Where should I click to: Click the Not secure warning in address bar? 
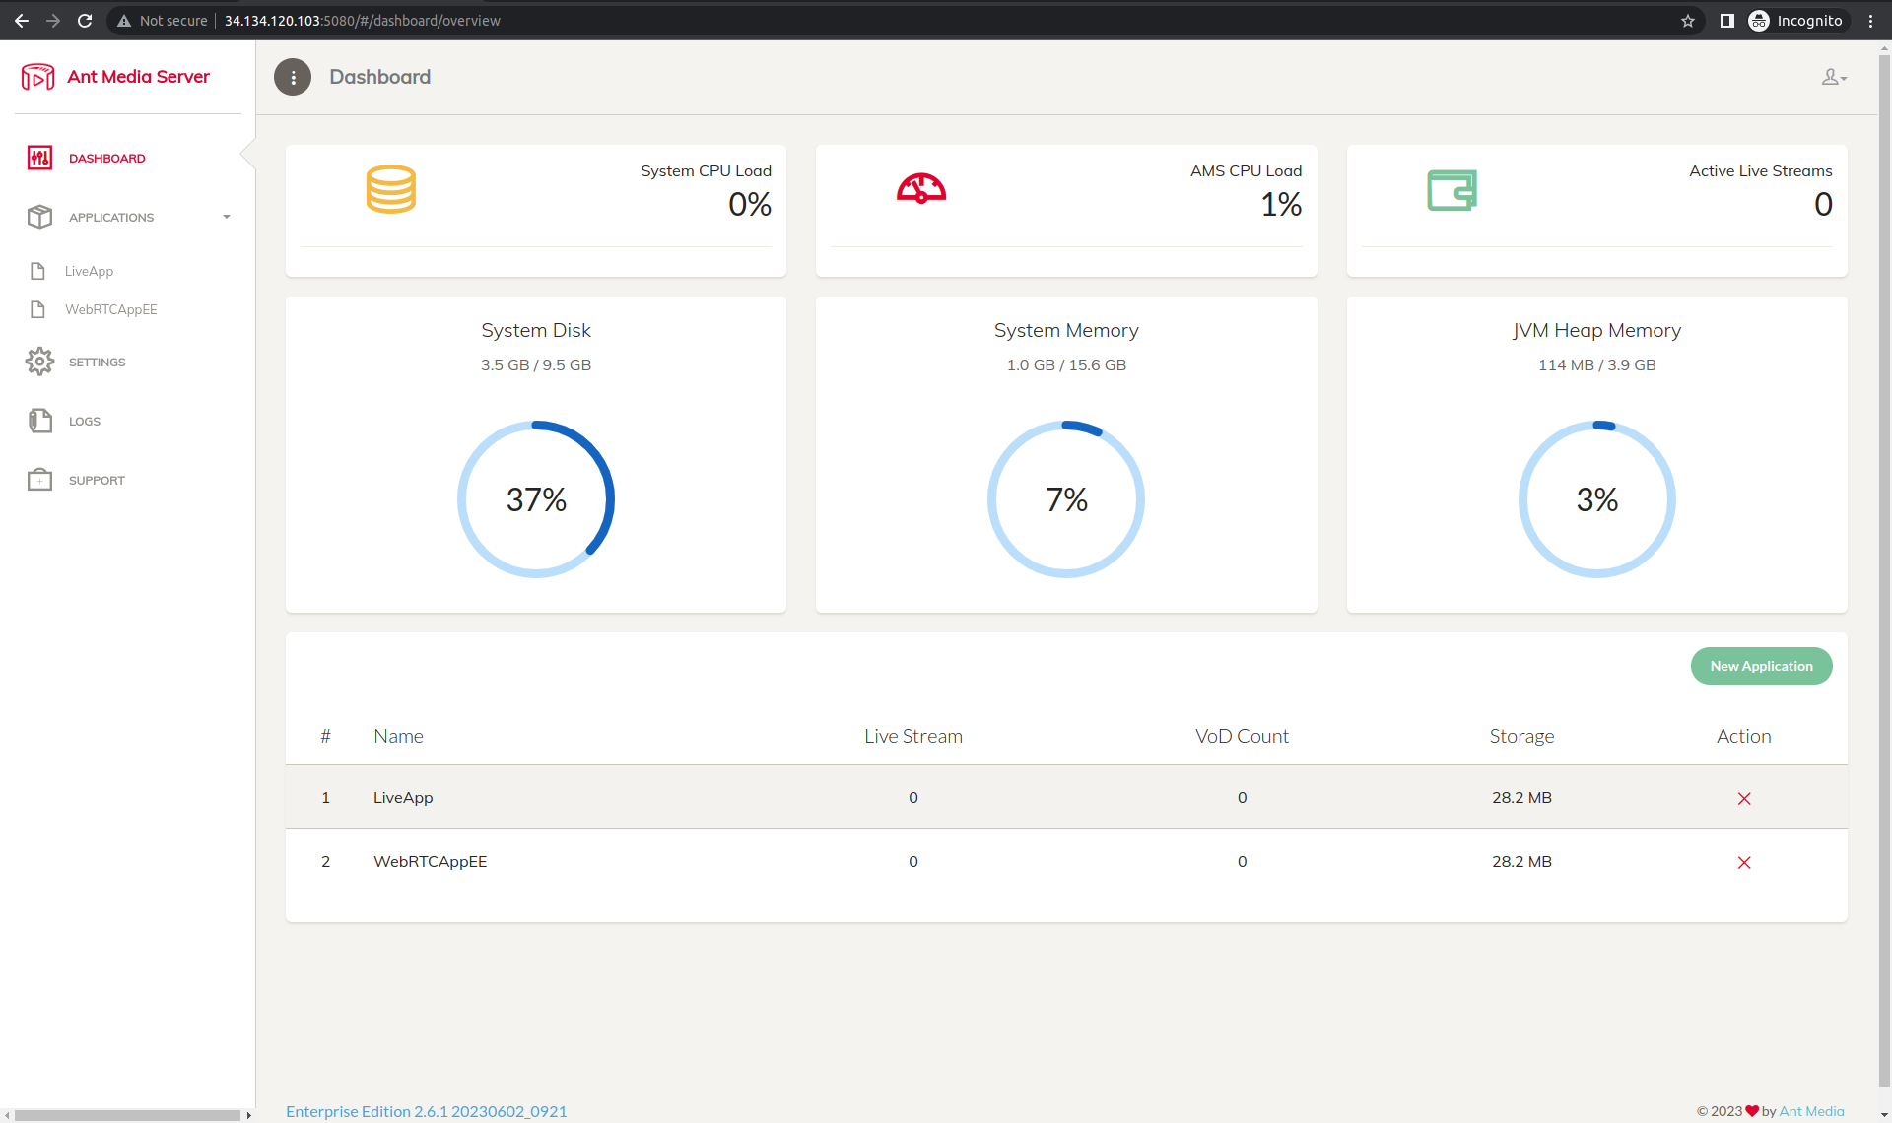tap(163, 21)
